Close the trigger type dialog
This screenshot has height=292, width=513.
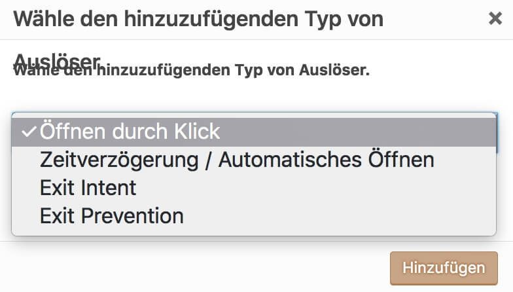(495, 19)
